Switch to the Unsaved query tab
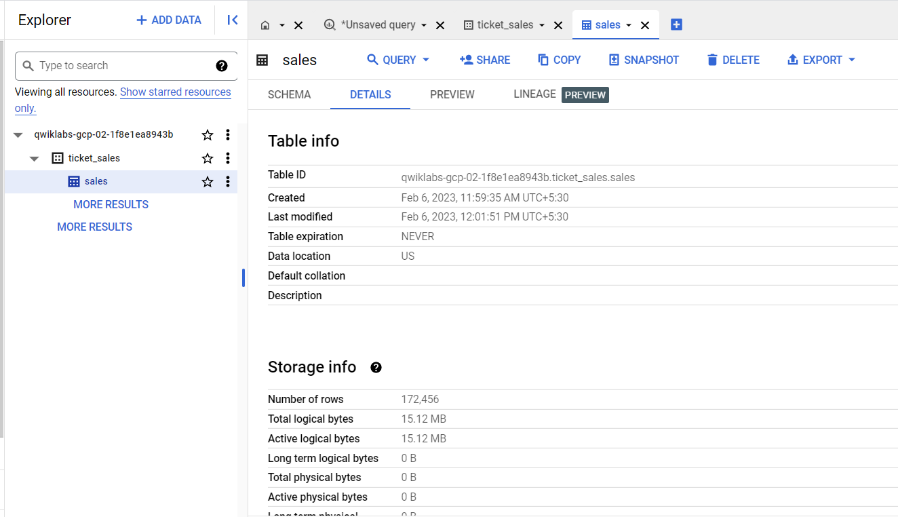The height and width of the screenshot is (517, 898). point(372,25)
